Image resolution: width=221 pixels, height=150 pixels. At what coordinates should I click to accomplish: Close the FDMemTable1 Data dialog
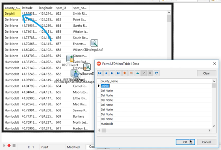[x=215, y=64]
